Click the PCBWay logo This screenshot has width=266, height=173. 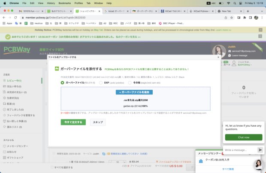coord(17,50)
